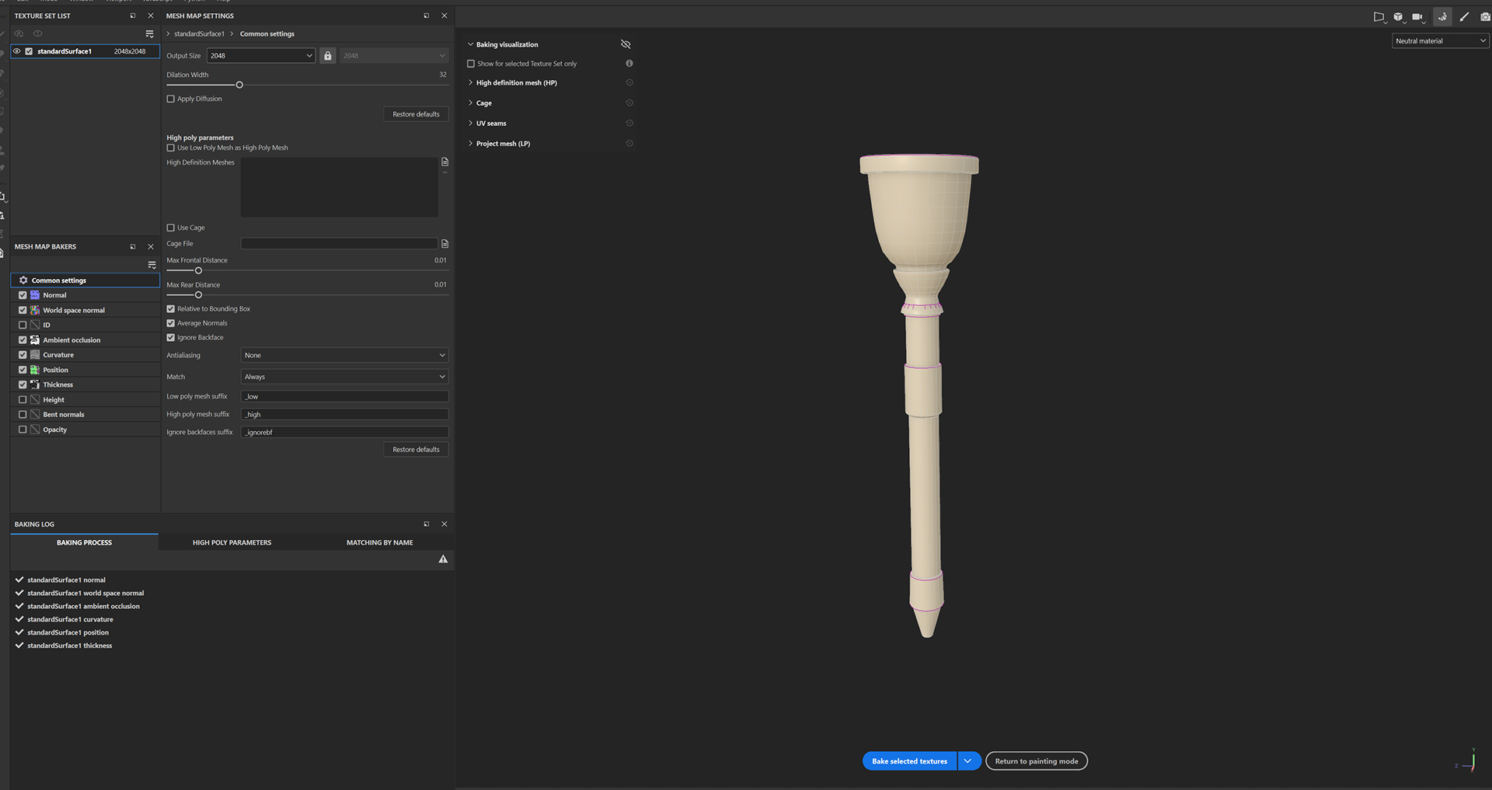
Task: Enable the ID baker checkbox
Action: point(23,325)
